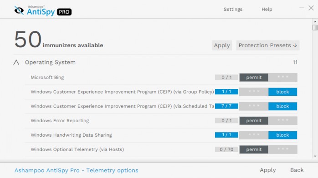Click the 0 / 70 counter for Optional Telemetry

pyautogui.click(x=226, y=149)
